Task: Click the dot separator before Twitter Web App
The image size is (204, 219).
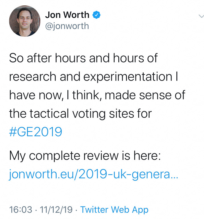Action: [x=76, y=210]
